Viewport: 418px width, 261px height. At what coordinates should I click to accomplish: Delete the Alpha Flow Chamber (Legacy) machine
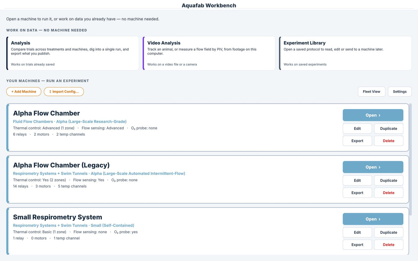pyautogui.click(x=389, y=193)
